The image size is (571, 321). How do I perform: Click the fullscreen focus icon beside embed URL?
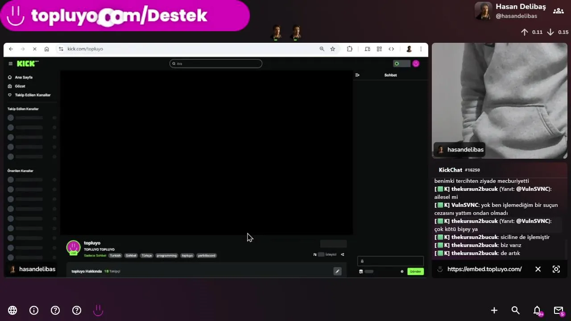(556, 269)
